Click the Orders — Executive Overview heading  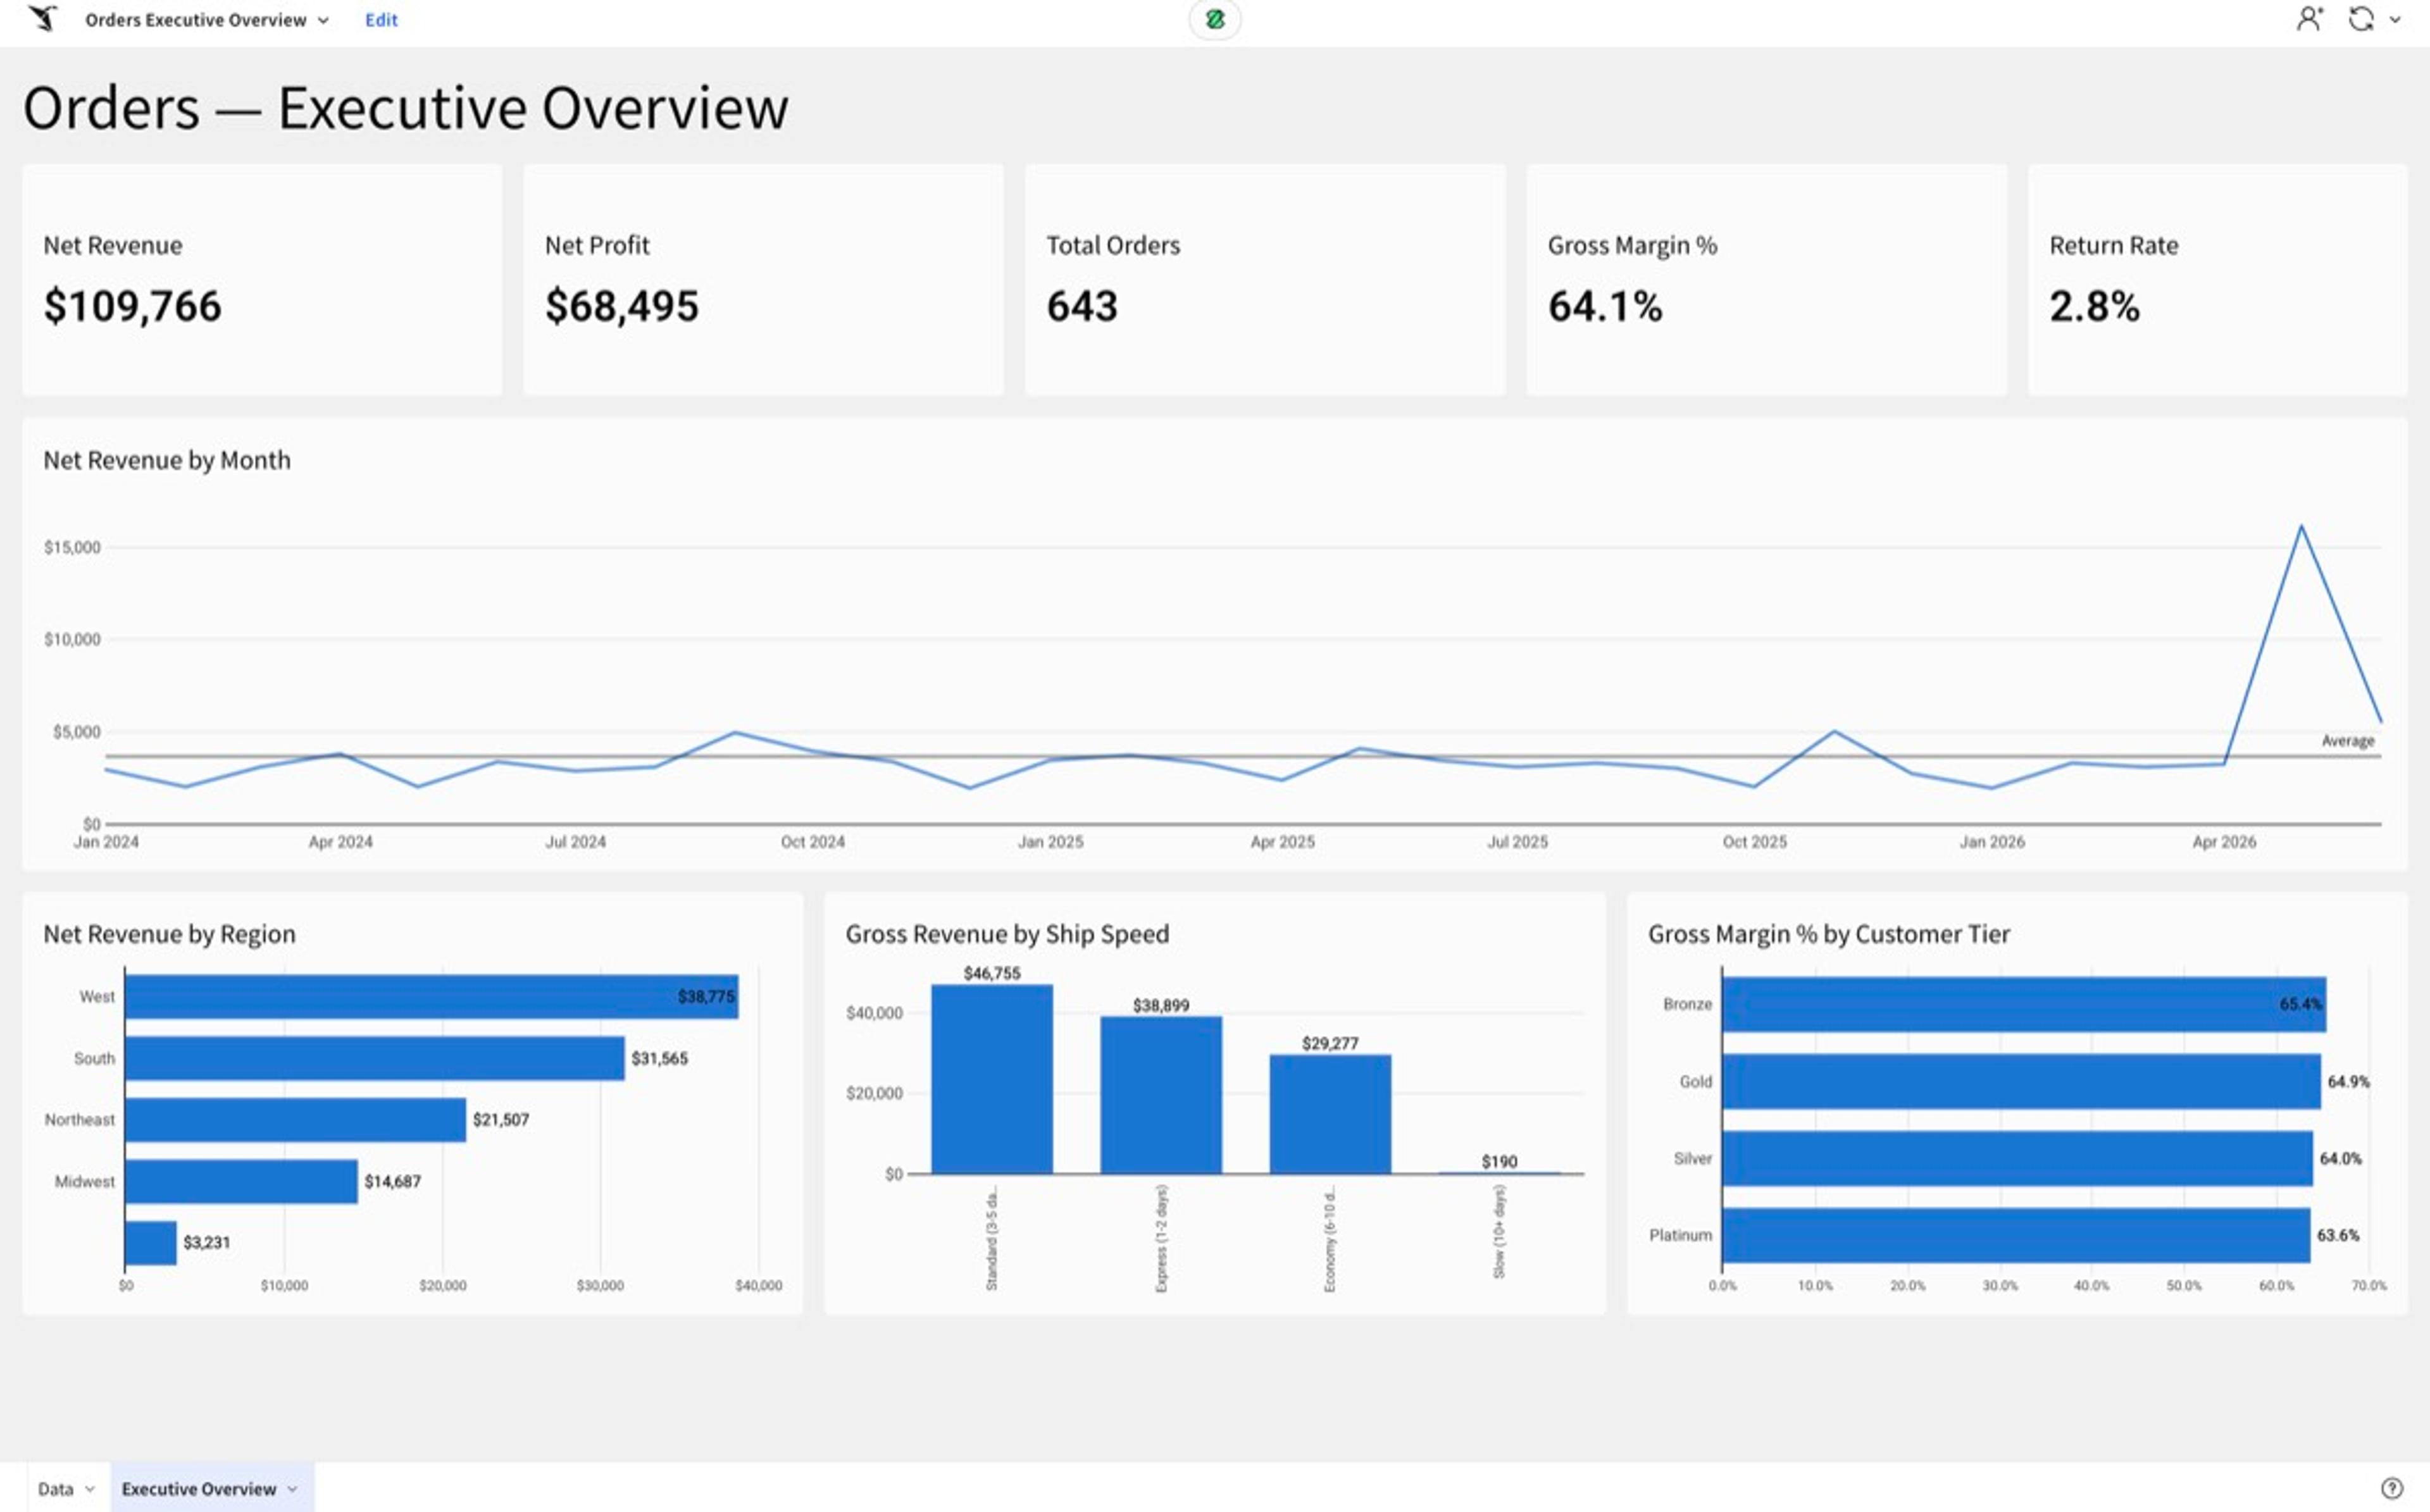point(405,108)
